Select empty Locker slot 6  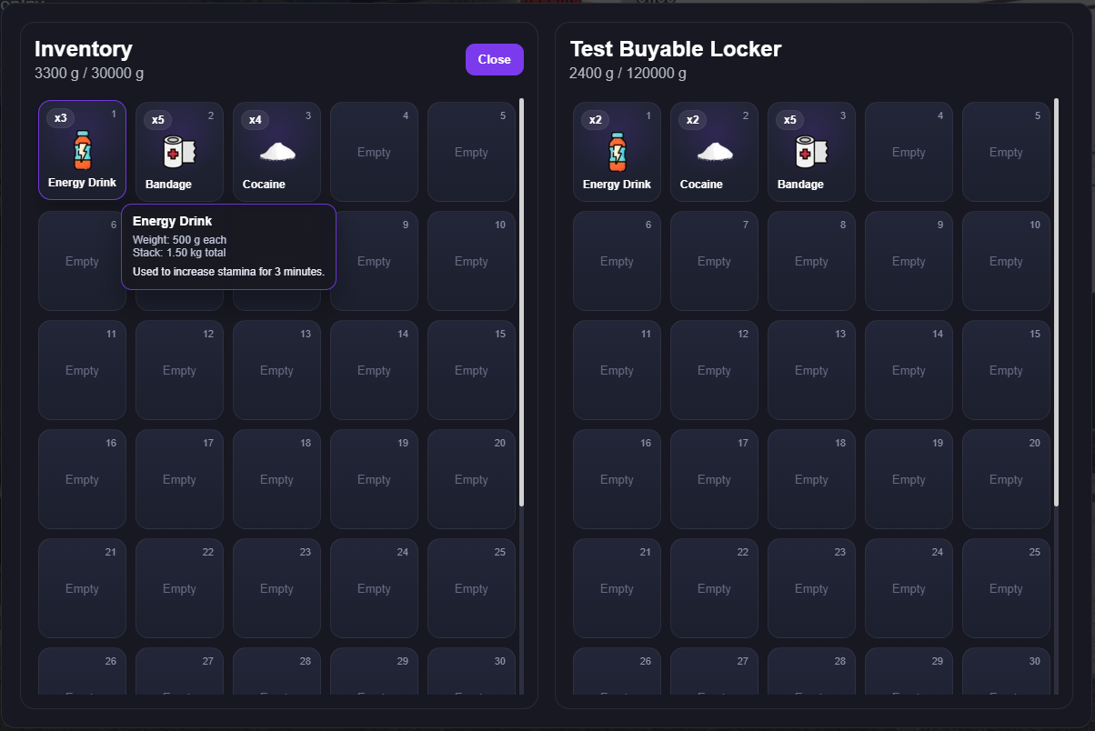pyautogui.click(x=617, y=261)
